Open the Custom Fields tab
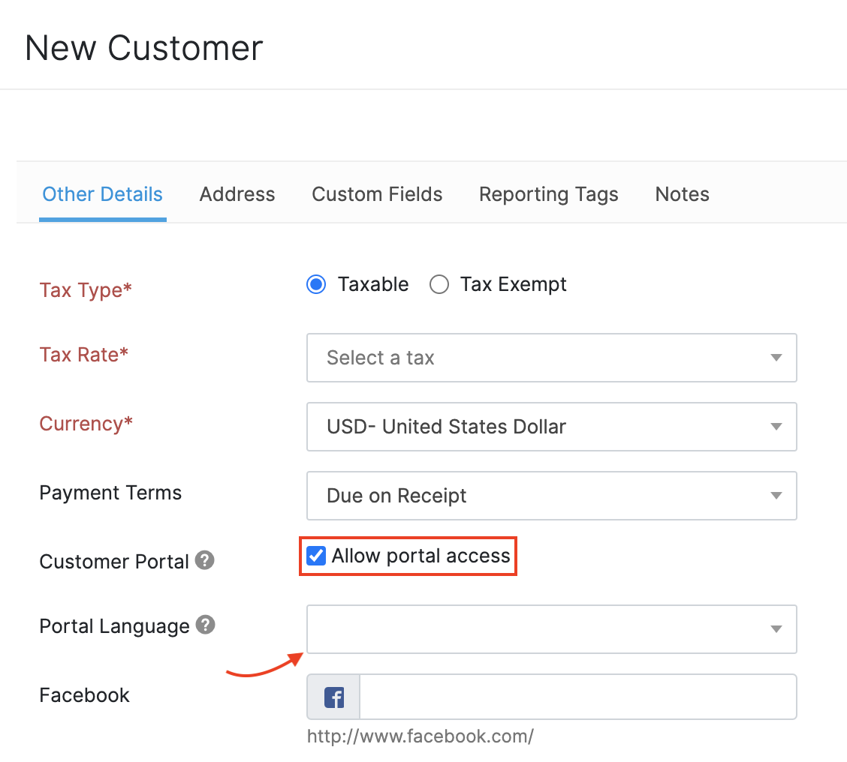 tap(376, 194)
